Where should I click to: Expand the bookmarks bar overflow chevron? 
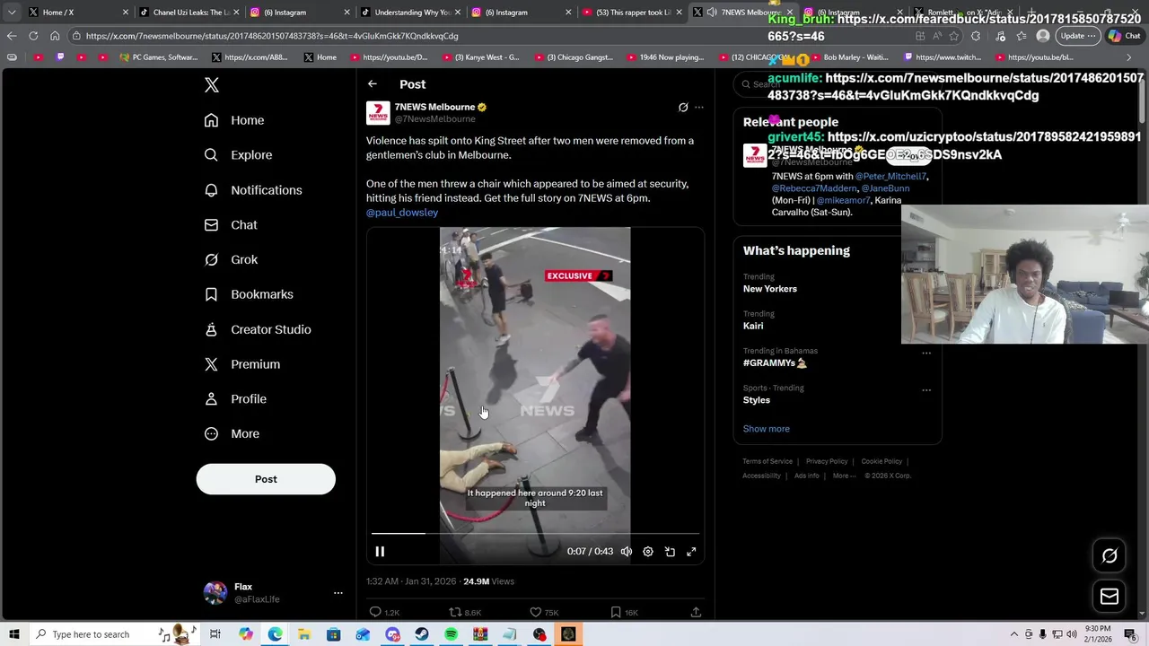click(1129, 57)
